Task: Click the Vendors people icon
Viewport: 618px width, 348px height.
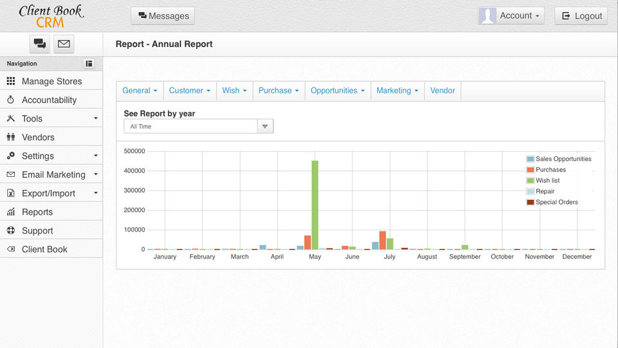Action: [10, 137]
